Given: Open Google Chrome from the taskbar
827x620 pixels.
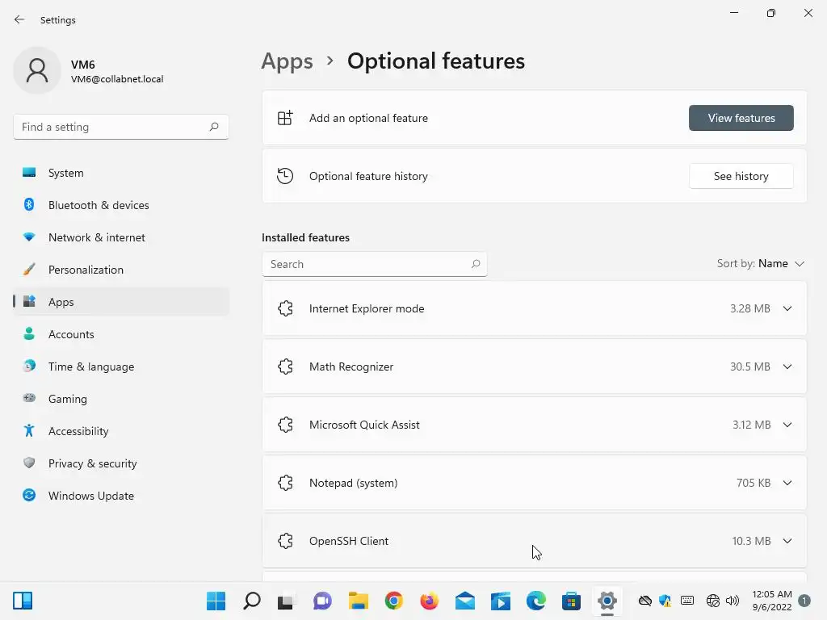Looking at the screenshot, I should tap(393, 601).
